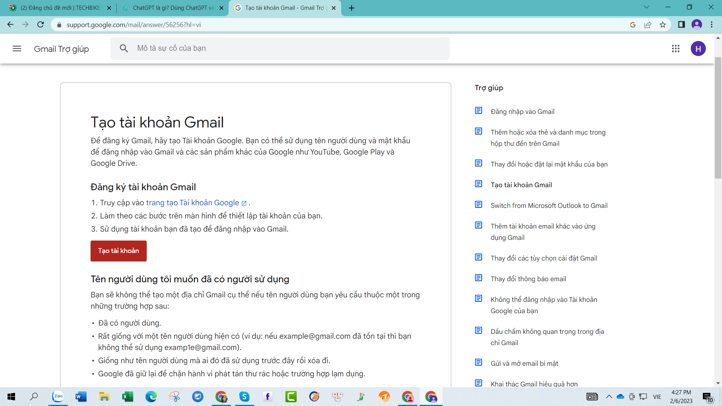Open the clock showing 4:27 PM
722x406 pixels.
[681, 397]
